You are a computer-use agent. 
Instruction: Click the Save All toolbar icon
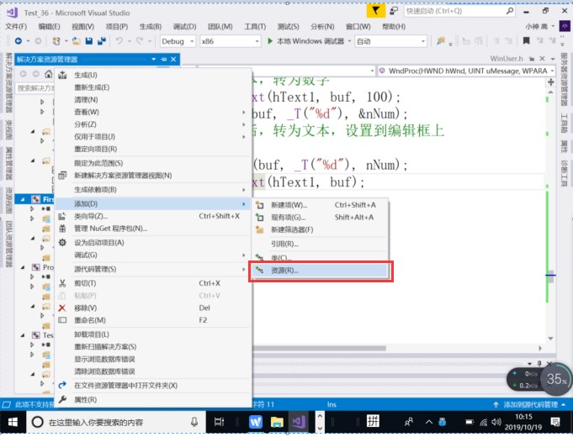click(102, 41)
